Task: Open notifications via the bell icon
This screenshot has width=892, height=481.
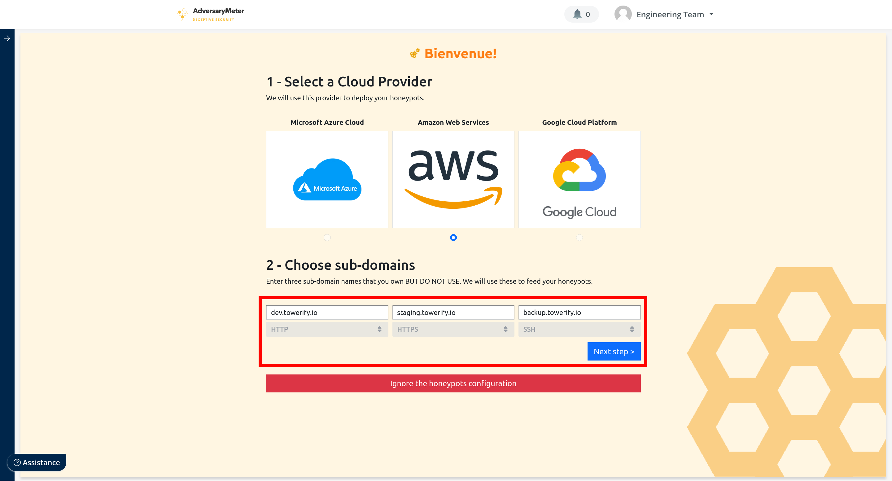Action: pyautogui.click(x=577, y=14)
